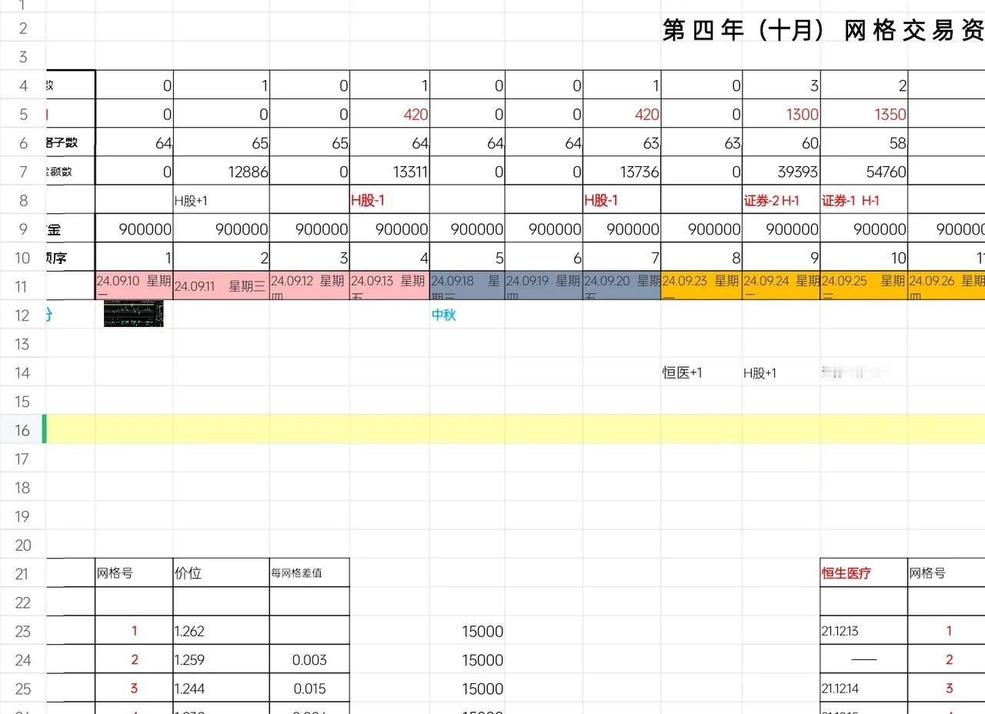The image size is (985, 714).
Task: Select the orange date cell 24.09.23
Action: (701, 285)
